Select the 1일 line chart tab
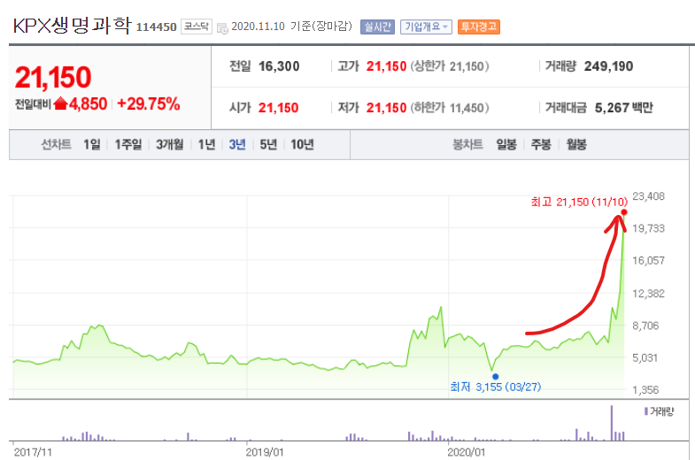The width and height of the screenshot is (695, 460). [92, 144]
